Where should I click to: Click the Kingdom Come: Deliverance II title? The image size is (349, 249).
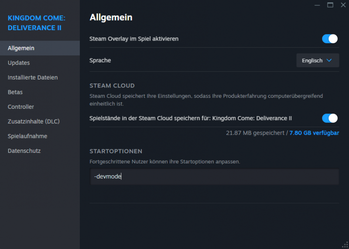click(x=37, y=23)
